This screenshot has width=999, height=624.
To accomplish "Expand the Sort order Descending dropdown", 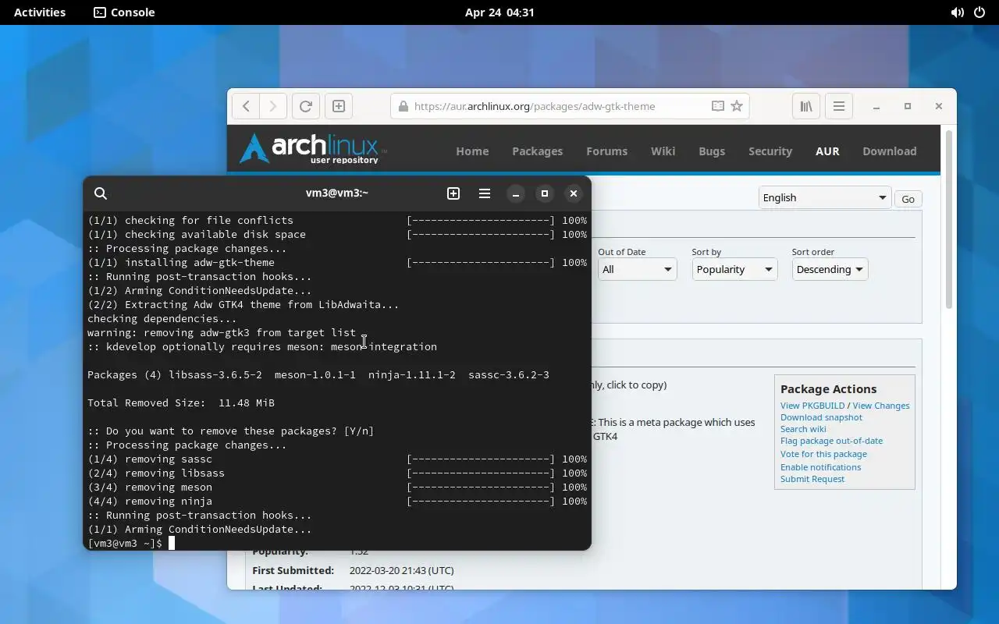I will (x=830, y=269).
